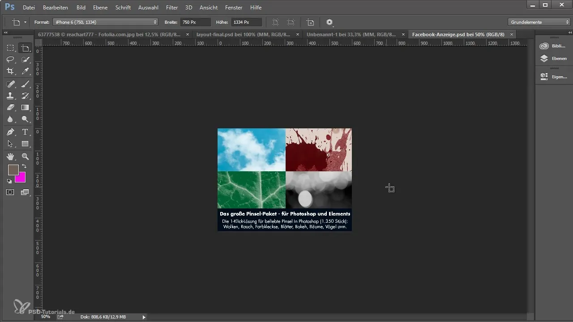Close the Fotolia.com.jpg document tab
This screenshot has height=322, width=573.
click(188, 34)
